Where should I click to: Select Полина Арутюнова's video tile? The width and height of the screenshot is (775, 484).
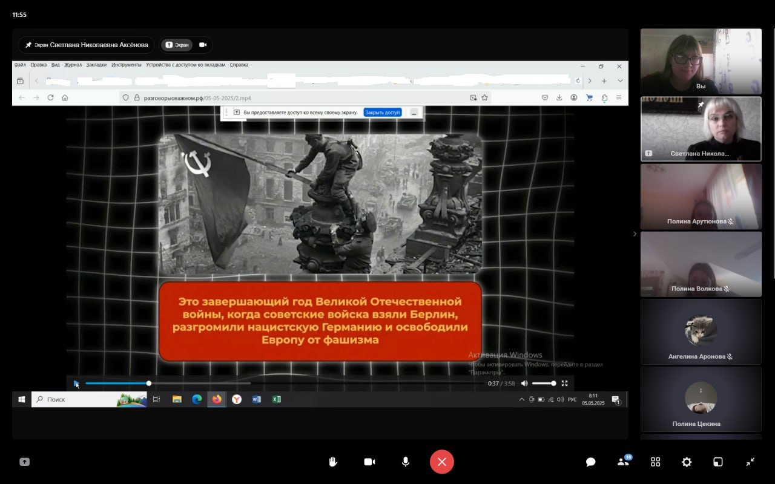pyautogui.click(x=701, y=197)
